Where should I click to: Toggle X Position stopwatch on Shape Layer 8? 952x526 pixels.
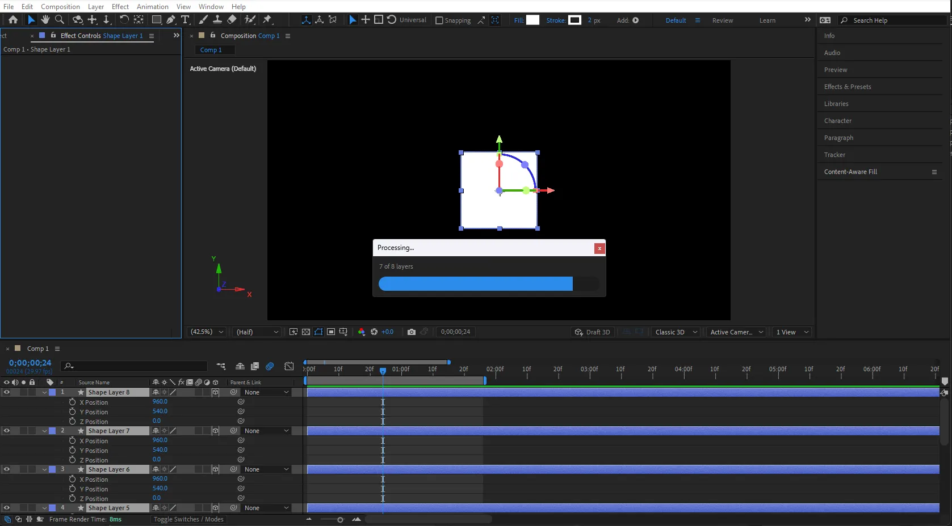coord(73,402)
